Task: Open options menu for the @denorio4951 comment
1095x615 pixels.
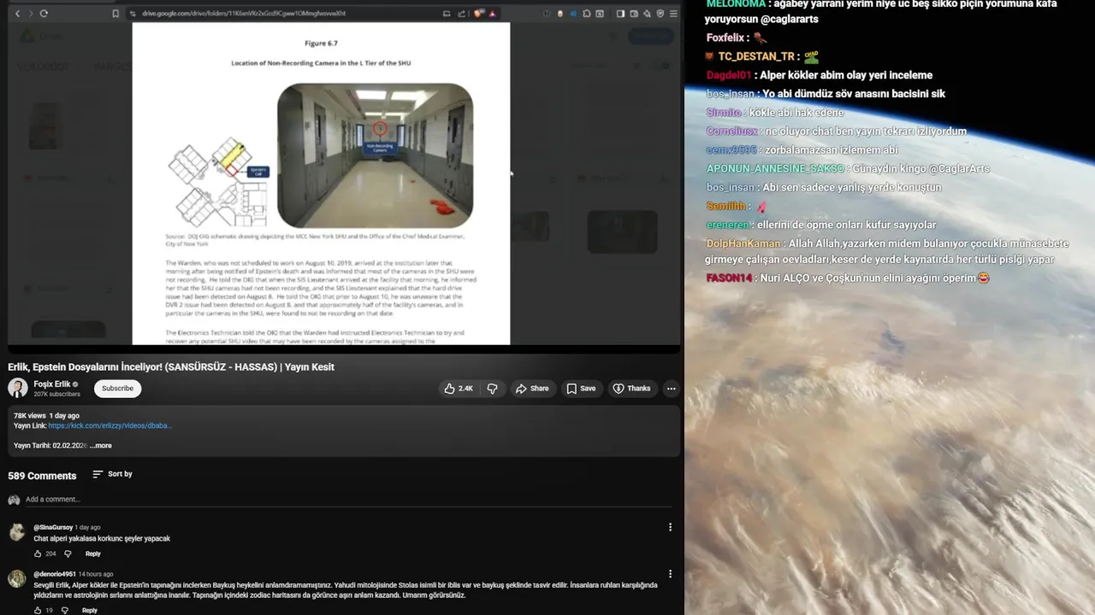Action: (671, 574)
